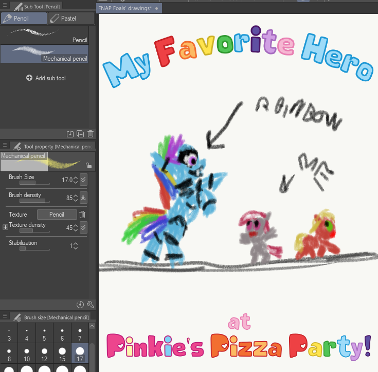The width and height of the screenshot is (378, 372).
Task: Step the Texture density value arrows
Action: coord(76,228)
